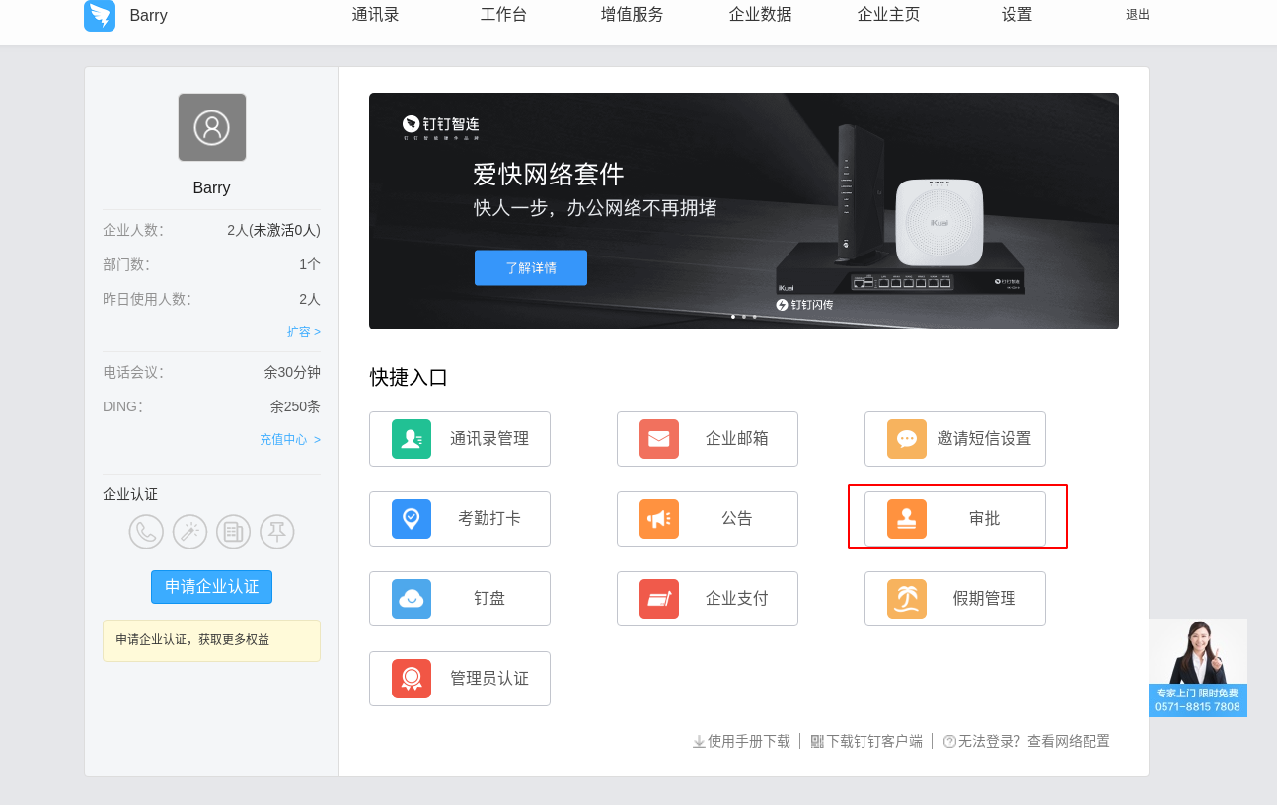Open 管理员认证 by its label
The width and height of the screenshot is (1277, 805).
[489, 679]
